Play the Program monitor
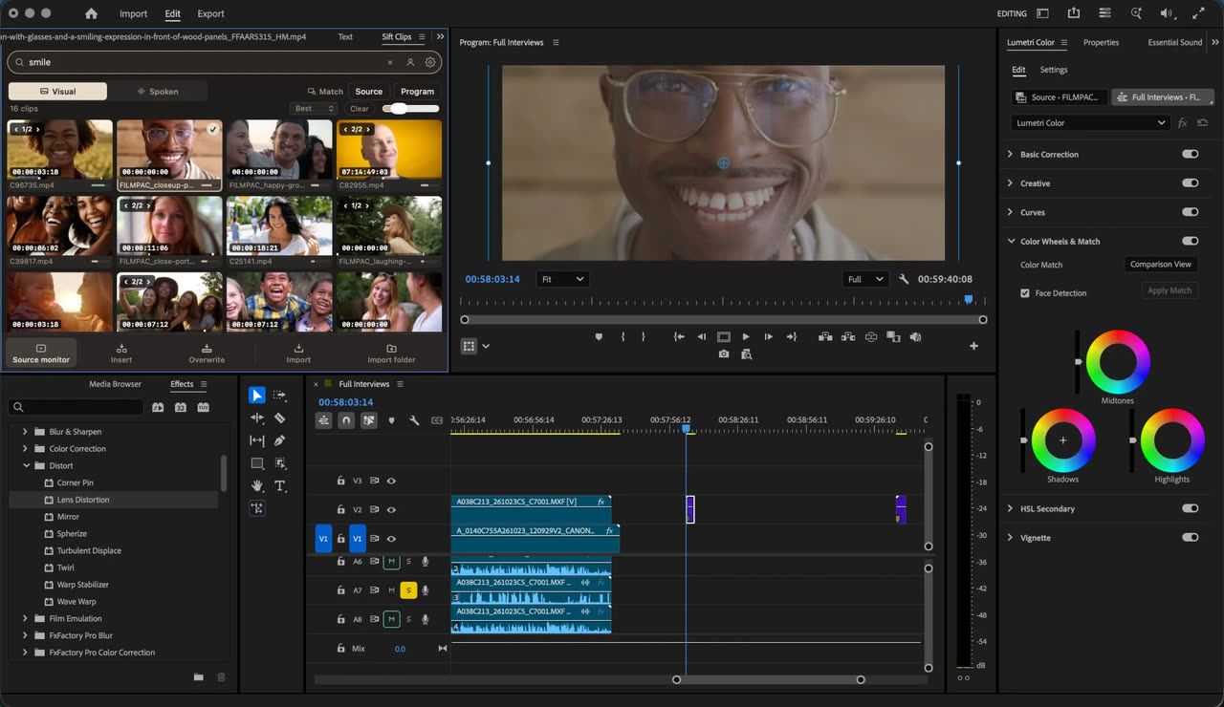The image size is (1224, 707). (746, 336)
